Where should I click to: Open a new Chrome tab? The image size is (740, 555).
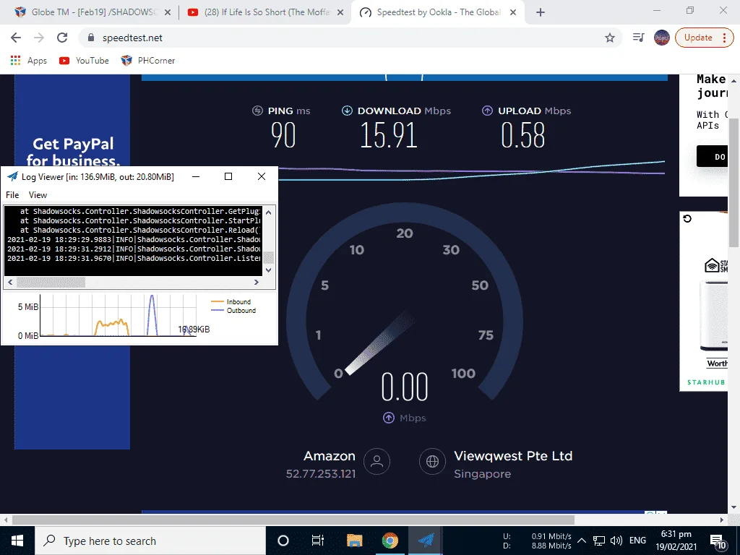click(541, 13)
